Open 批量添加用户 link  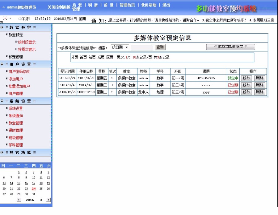click(19, 87)
